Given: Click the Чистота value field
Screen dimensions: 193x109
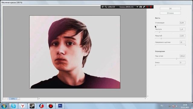Looking at the screenshot, I should [x=182, y=29].
